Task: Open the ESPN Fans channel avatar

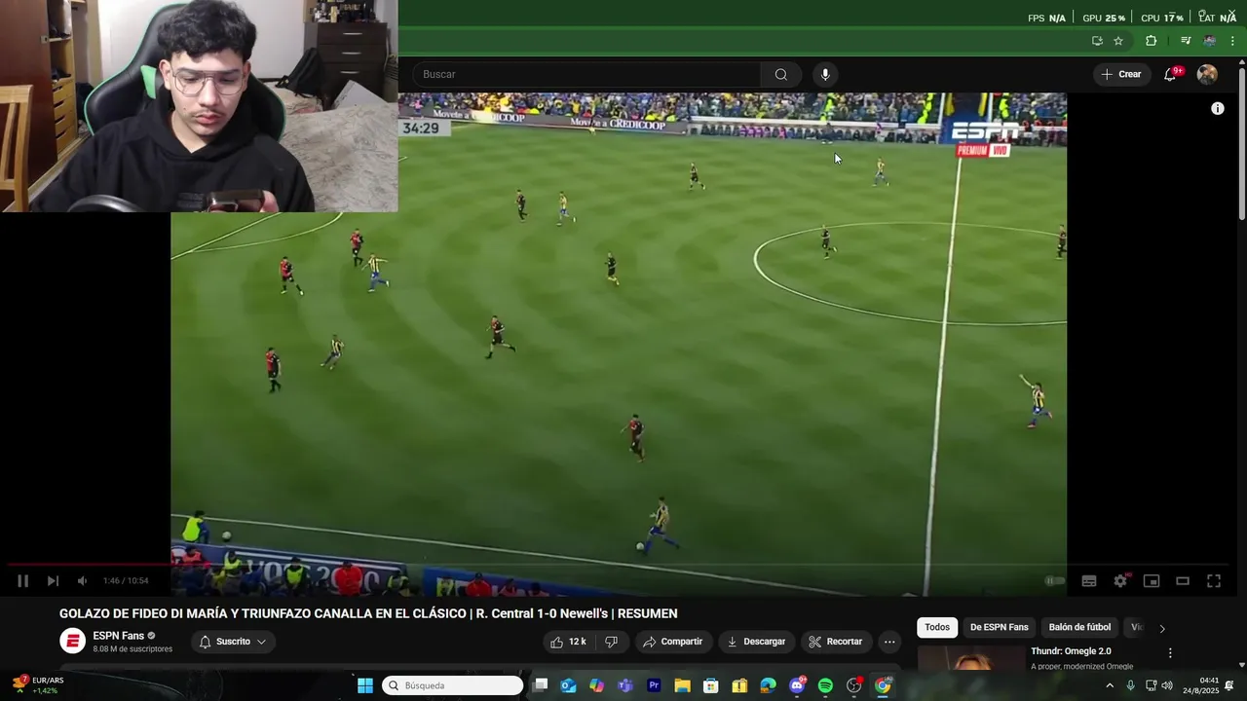Action: (73, 641)
